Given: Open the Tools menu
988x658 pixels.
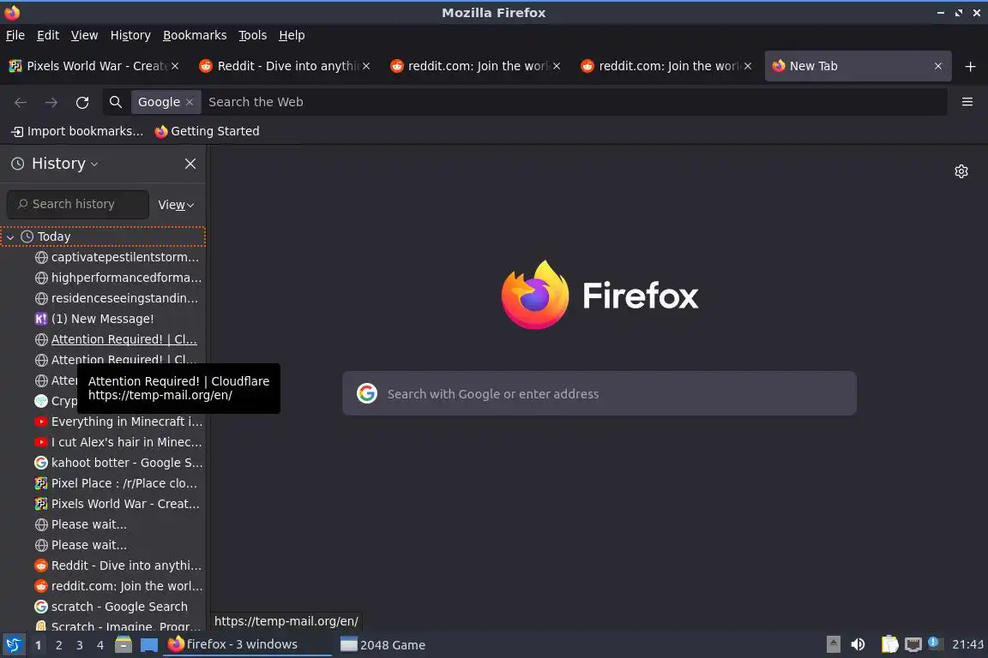Looking at the screenshot, I should 253,35.
